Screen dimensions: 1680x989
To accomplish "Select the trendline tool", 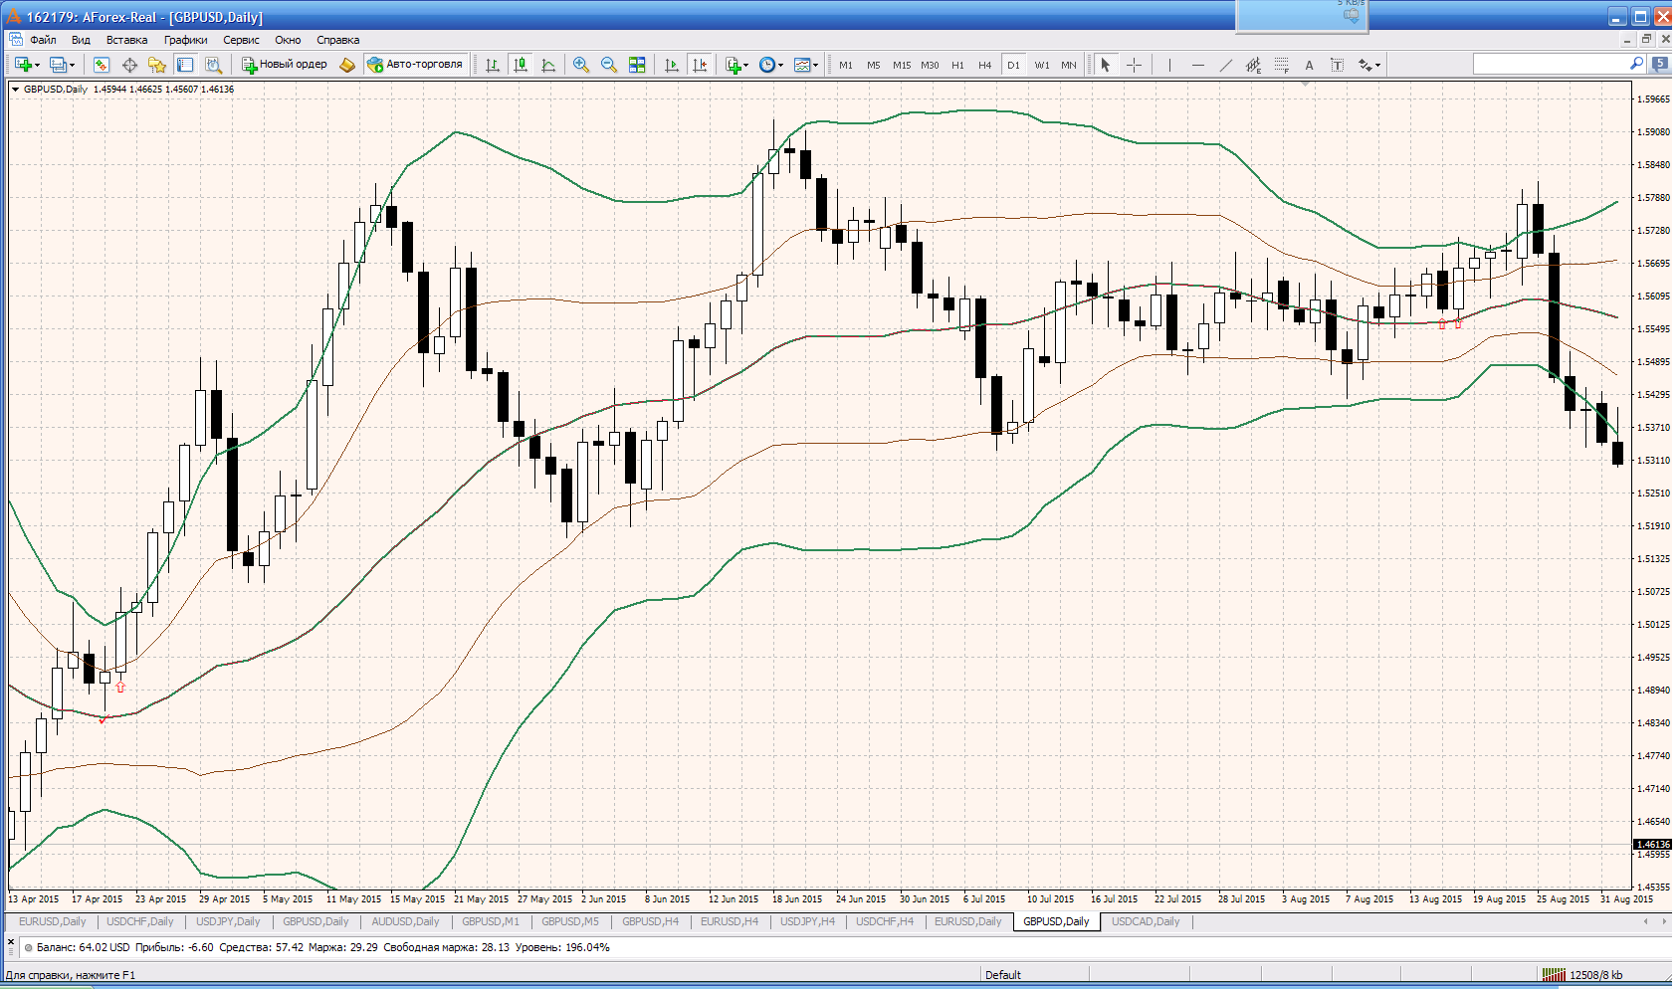I will [1225, 65].
